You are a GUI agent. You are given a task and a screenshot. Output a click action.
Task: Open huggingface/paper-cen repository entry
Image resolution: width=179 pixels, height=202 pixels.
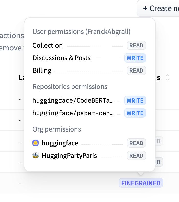coord(73,113)
